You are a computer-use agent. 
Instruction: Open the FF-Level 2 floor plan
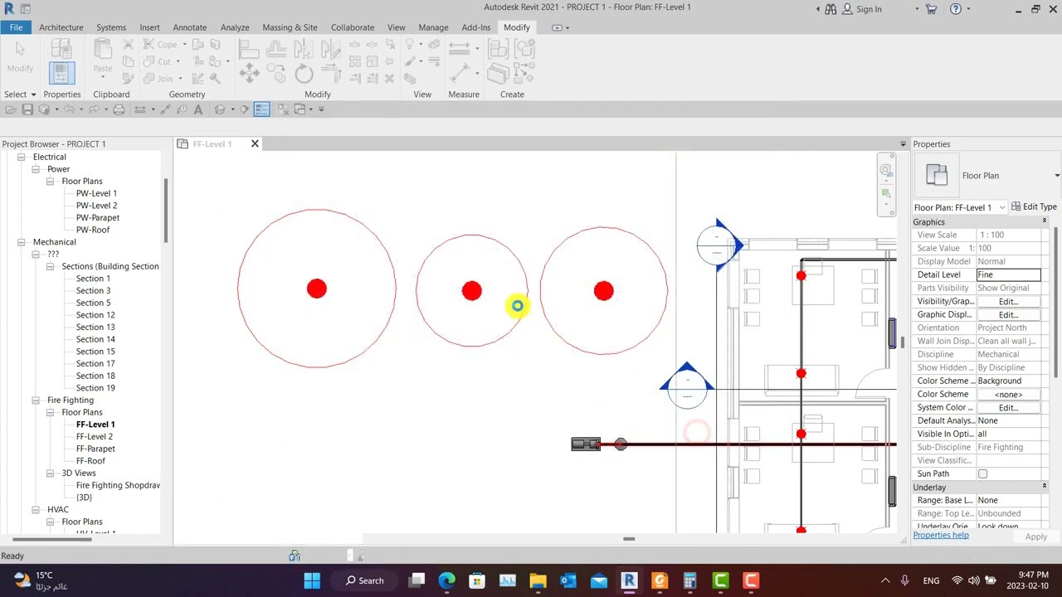click(x=94, y=436)
